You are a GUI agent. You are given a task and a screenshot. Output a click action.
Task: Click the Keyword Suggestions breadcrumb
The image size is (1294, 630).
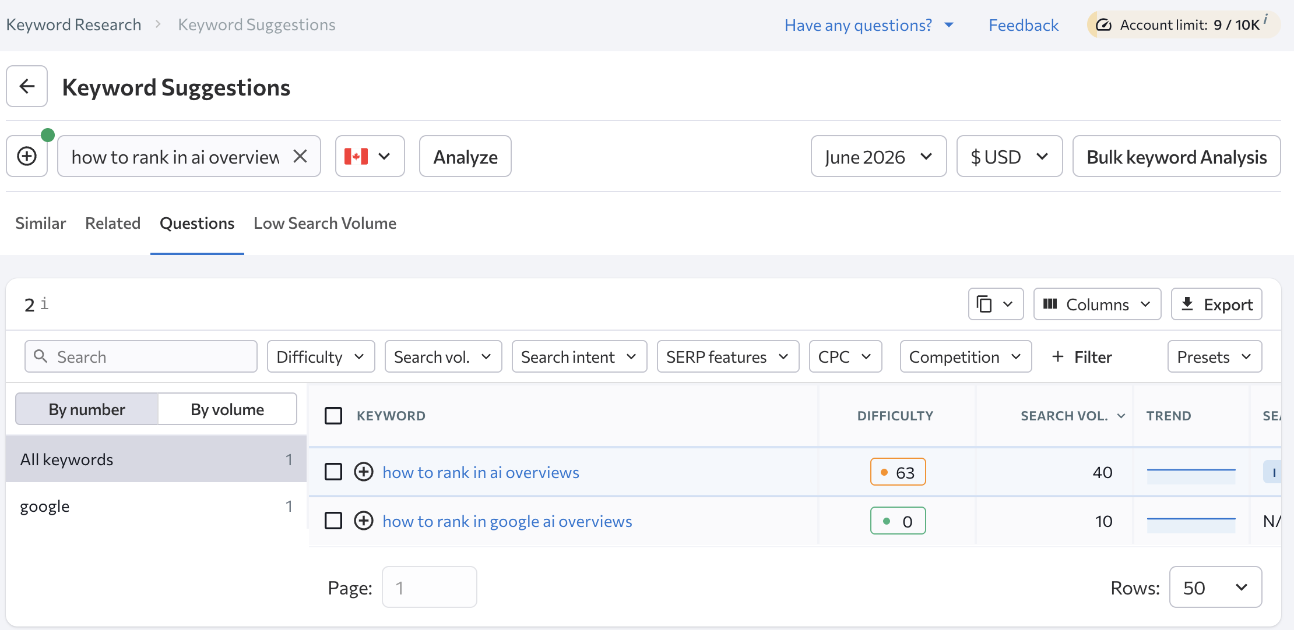pyautogui.click(x=256, y=24)
